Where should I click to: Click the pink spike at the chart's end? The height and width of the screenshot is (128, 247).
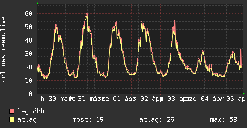(241, 49)
